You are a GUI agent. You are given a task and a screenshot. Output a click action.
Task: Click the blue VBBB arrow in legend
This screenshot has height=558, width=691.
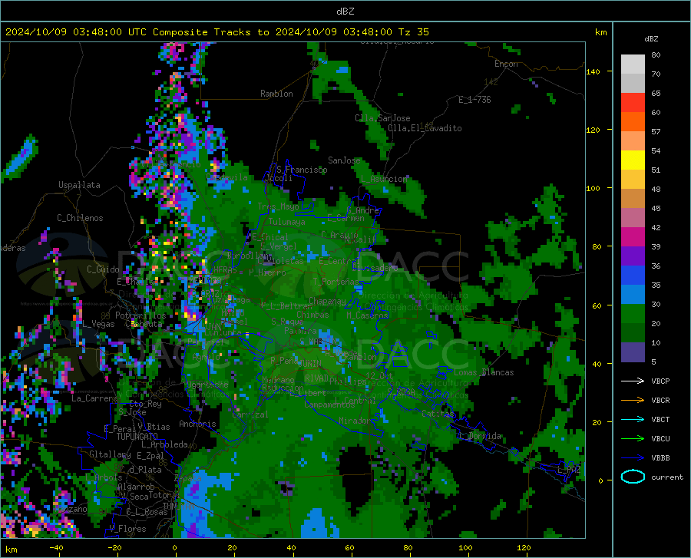[x=633, y=458]
